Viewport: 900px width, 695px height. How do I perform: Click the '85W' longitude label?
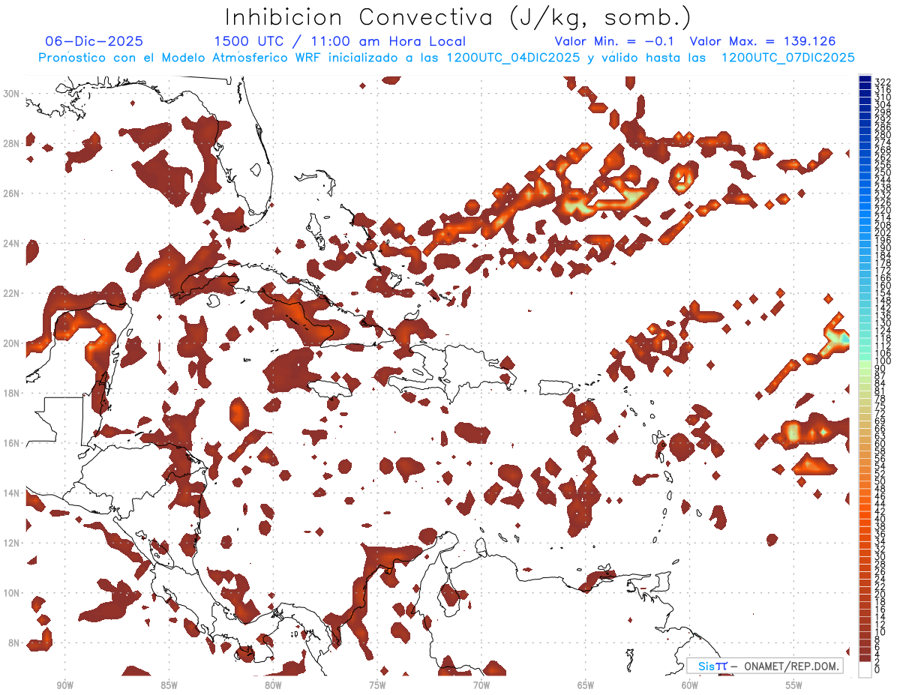pyautogui.click(x=169, y=685)
